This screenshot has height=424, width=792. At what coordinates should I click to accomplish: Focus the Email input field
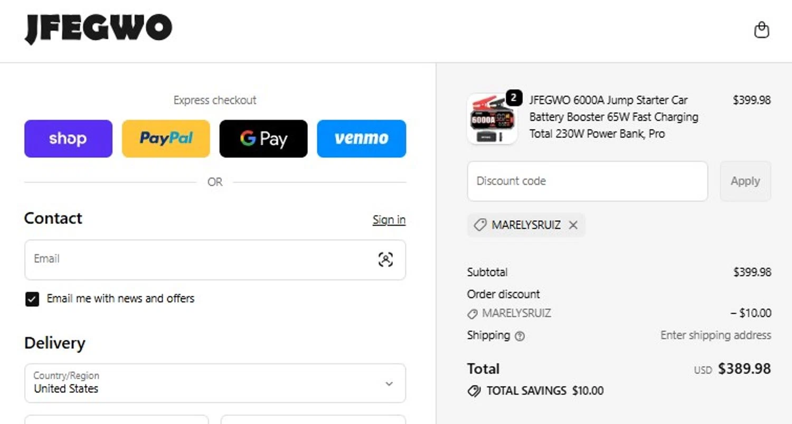coord(215,260)
